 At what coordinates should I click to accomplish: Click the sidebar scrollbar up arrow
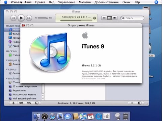point(43,95)
